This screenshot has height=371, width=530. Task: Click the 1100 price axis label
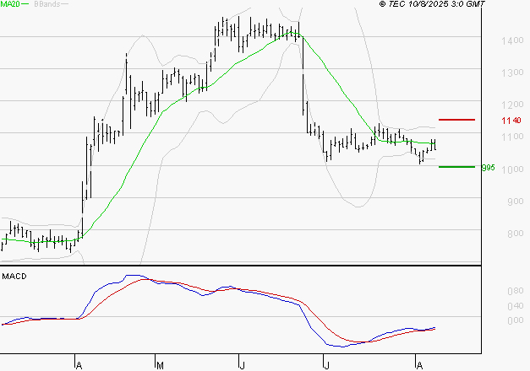pyautogui.click(x=512, y=137)
